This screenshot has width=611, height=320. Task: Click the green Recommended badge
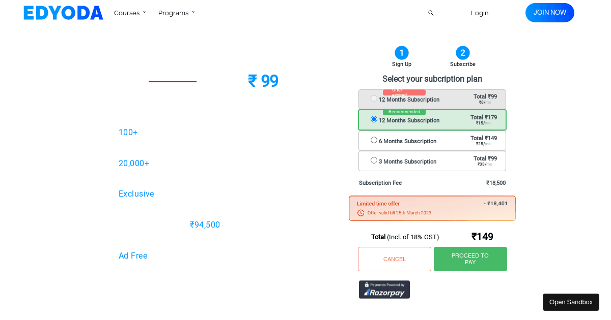point(404,112)
